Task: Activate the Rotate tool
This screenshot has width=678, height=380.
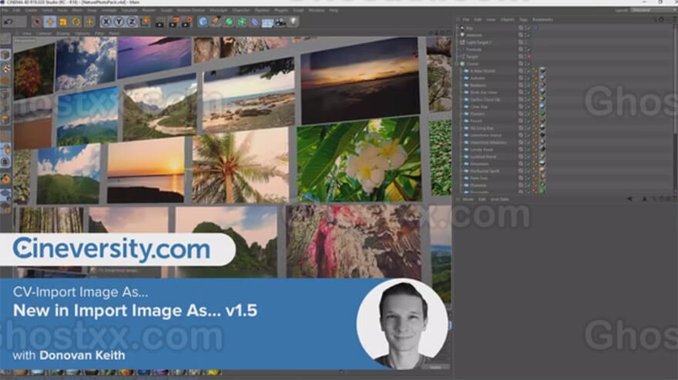Action: [76, 22]
